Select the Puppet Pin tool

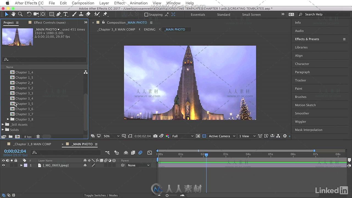point(105,14)
